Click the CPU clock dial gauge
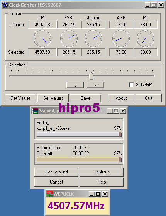Viewport: 166px width, 216px height. pyautogui.click(x=42, y=39)
